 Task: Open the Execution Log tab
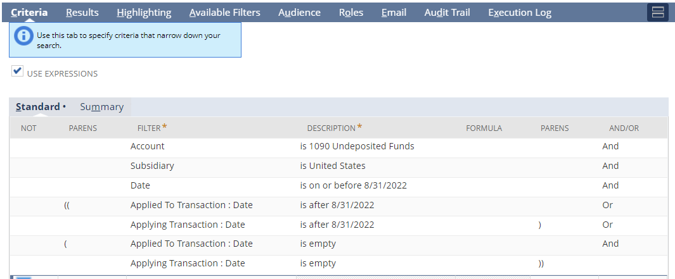520,13
